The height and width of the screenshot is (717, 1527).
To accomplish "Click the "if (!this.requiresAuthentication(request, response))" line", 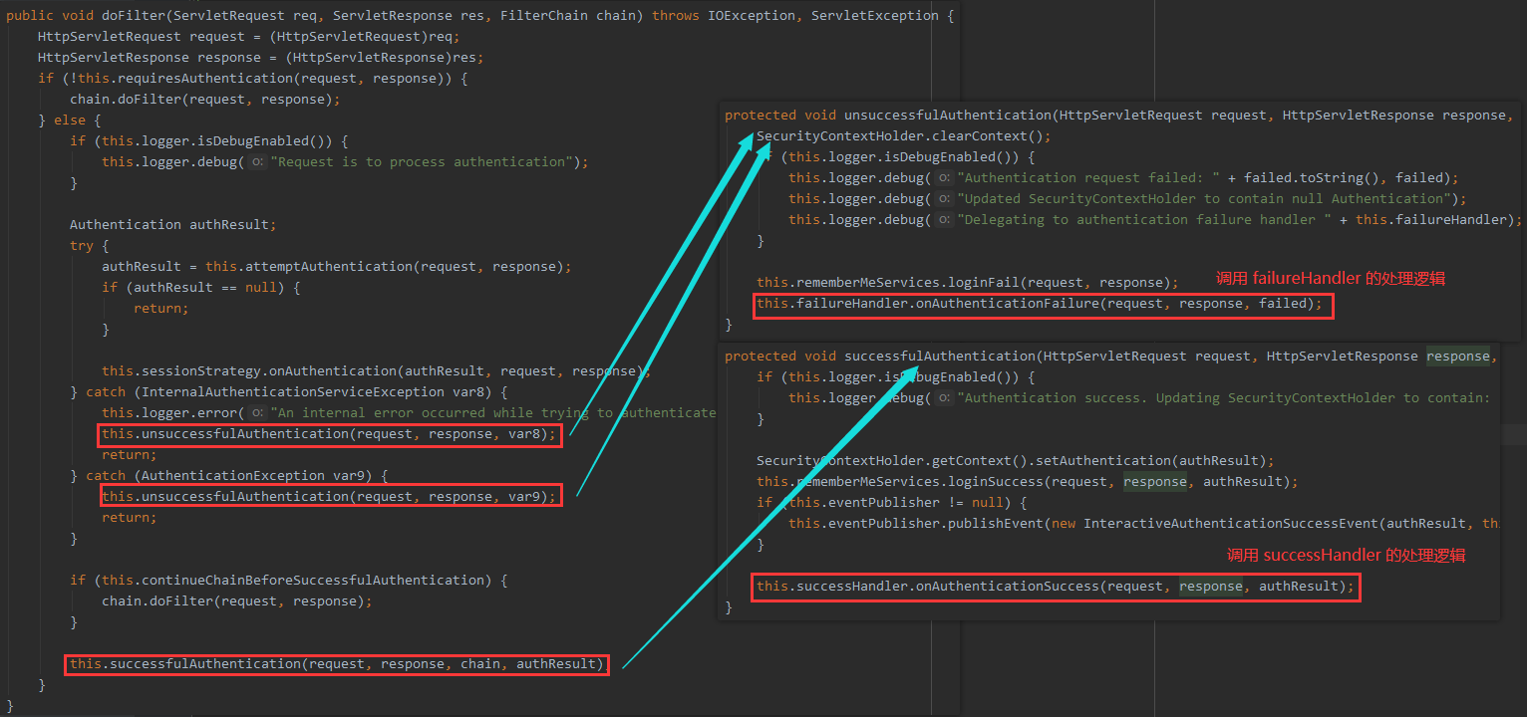I will click(253, 79).
